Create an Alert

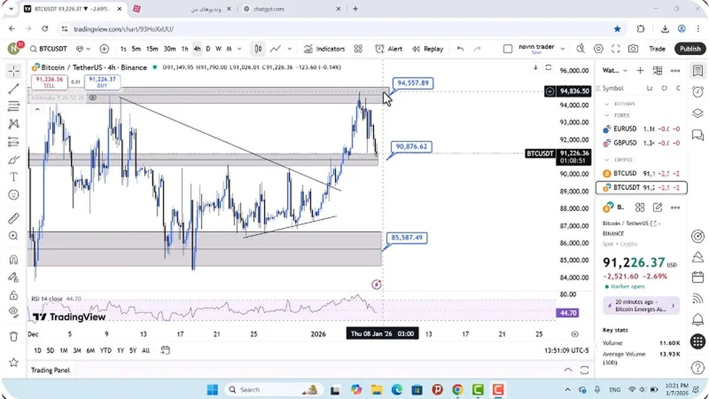[x=389, y=49]
